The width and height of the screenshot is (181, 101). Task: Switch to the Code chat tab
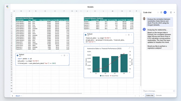click(x=150, y=95)
